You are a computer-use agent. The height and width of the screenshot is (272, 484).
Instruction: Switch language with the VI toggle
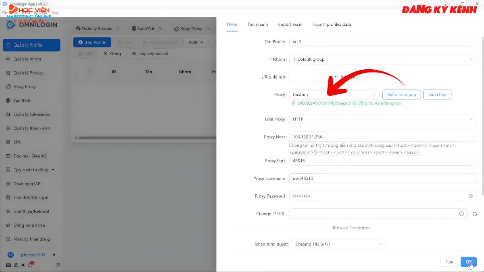point(8,265)
